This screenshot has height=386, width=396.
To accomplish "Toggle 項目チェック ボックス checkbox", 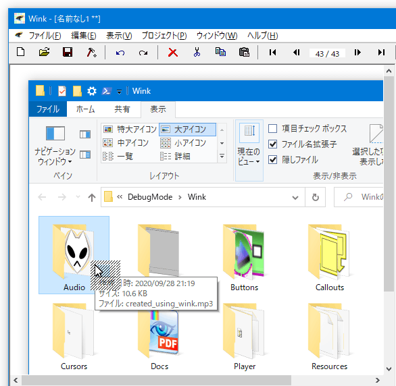I will pos(273,128).
